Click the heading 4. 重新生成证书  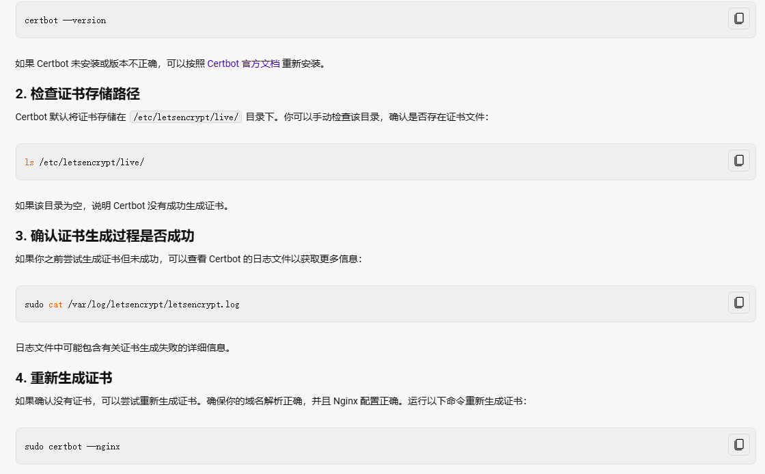(64, 378)
